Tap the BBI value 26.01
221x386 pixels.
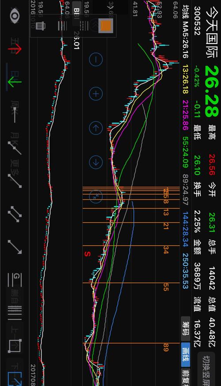coord(76,40)
